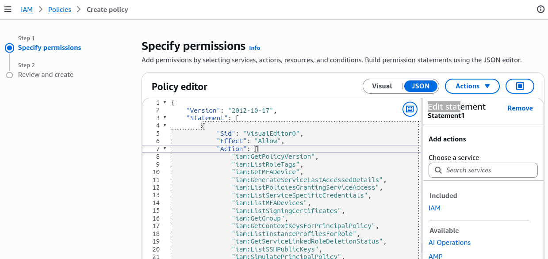Image resolution: width=548 pixels, height=259 pixels.
Task: Open the hamburger navigation menu
Action: (8, 9)
